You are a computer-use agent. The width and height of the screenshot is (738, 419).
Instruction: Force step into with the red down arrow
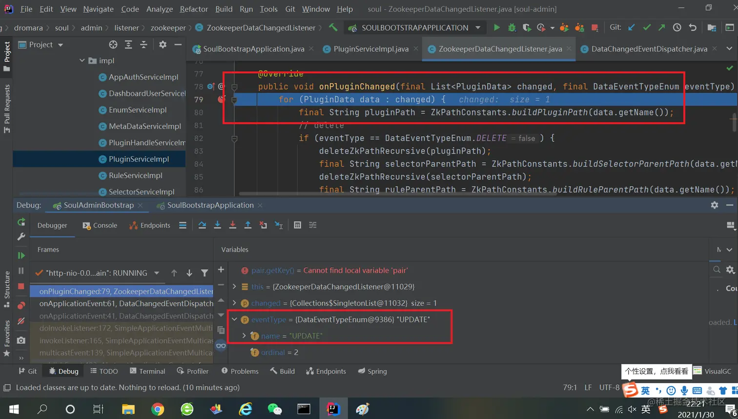233,225
